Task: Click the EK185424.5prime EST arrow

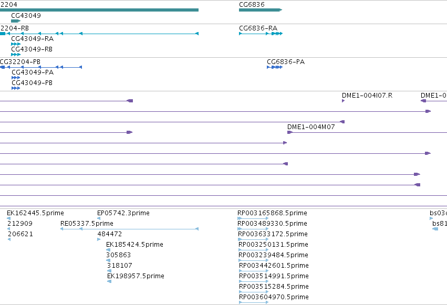Action: (x=108, y=250)
